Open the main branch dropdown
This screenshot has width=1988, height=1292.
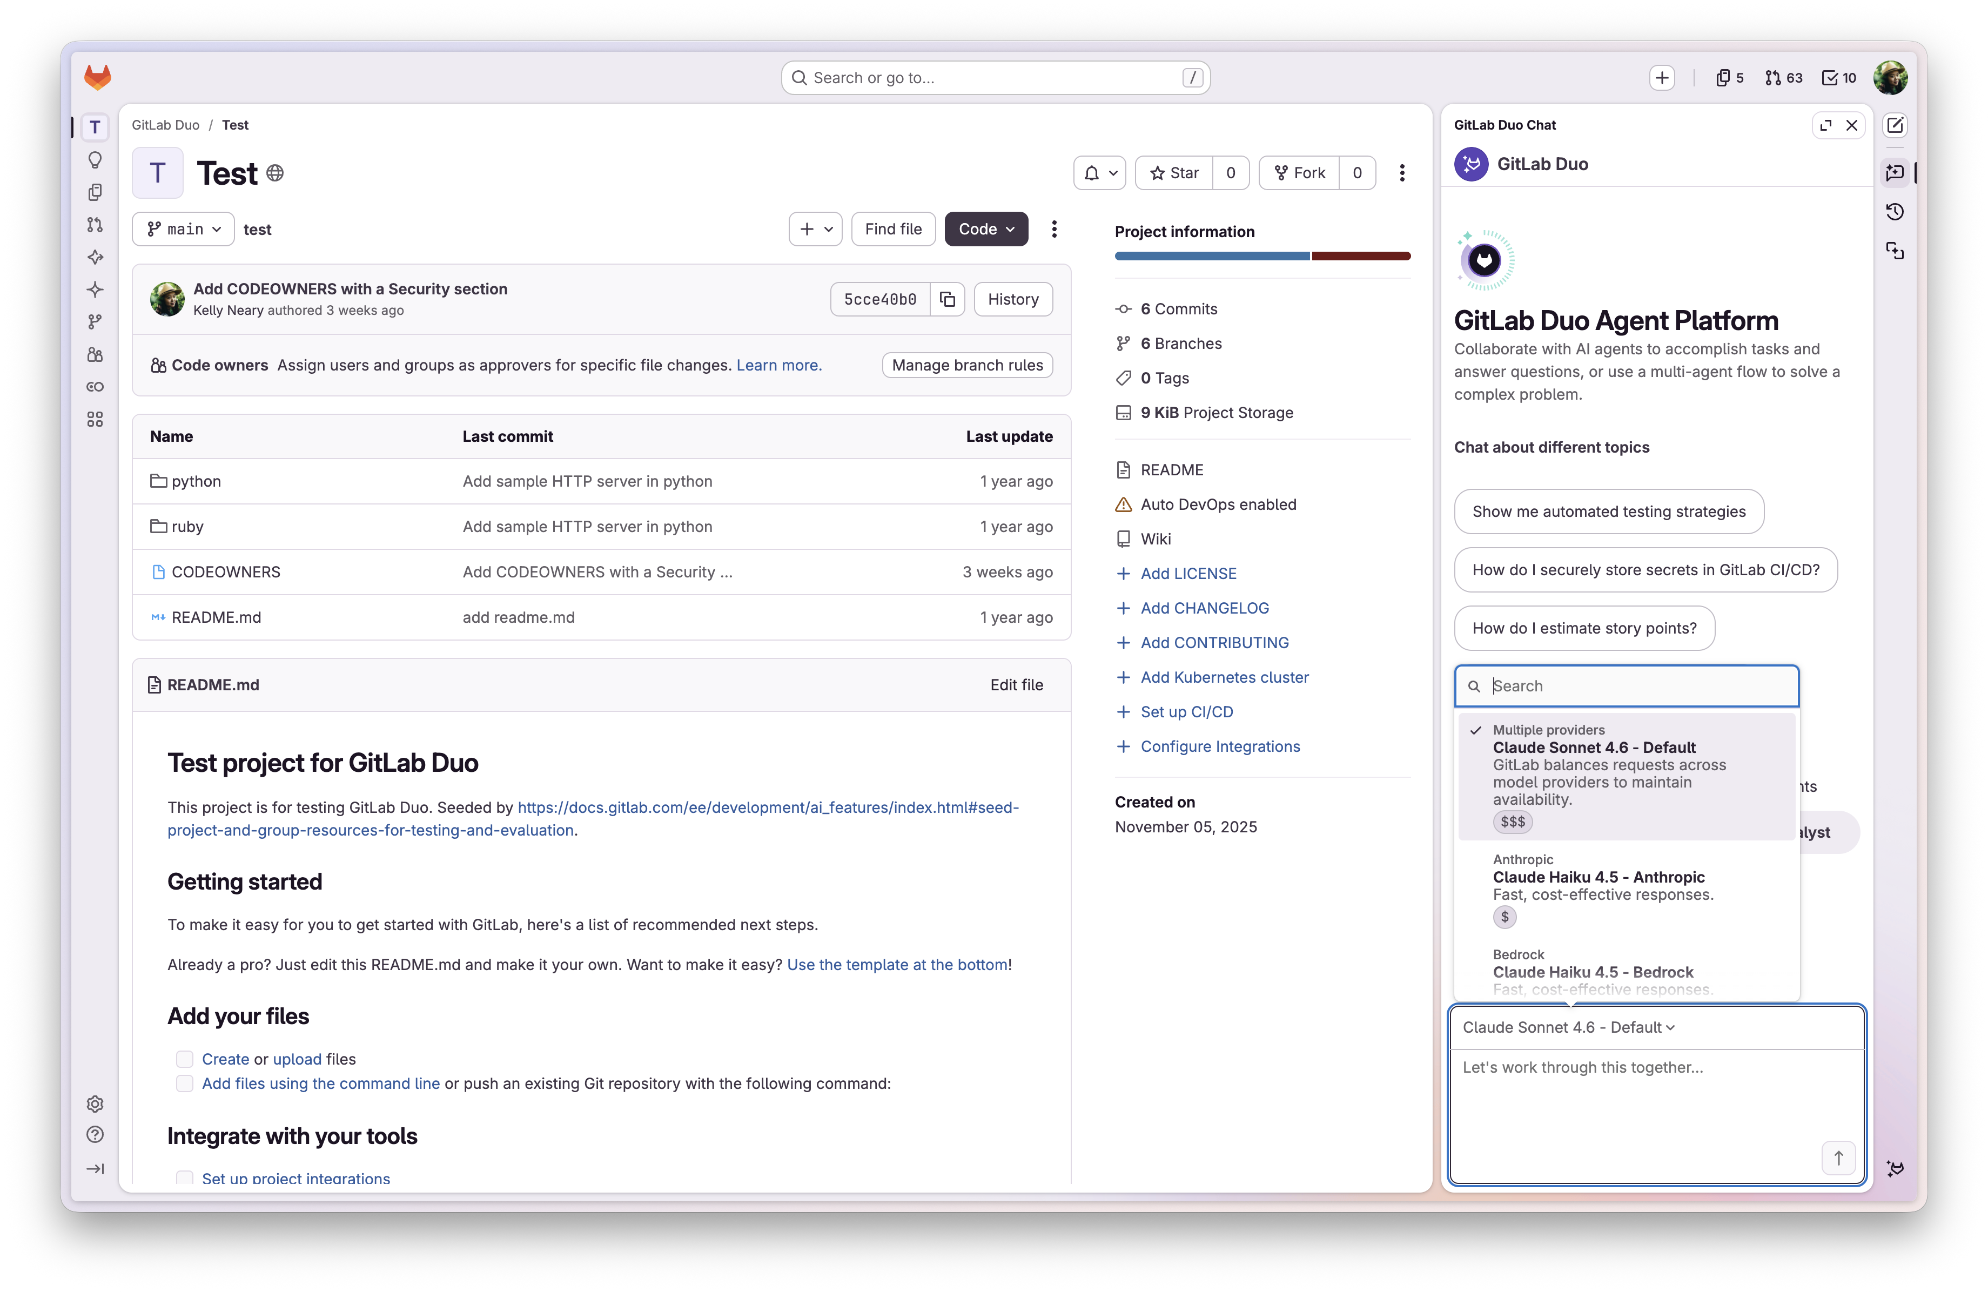click(184, 229)
